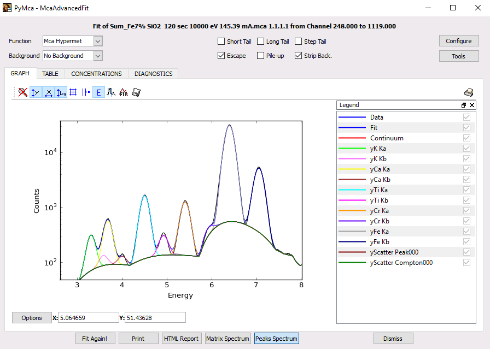Toggle X axis autoscale icon
The width and height of the screenshot is (490, 349).
48,92
